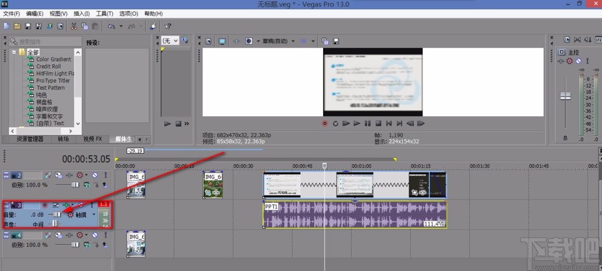This screenshot has width=602, height=271.
Task: Select the Credit Roll generator
Action: (x=52, y=67)
